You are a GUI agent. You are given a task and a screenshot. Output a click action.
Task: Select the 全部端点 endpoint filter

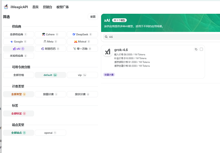[x=18, y=133]
